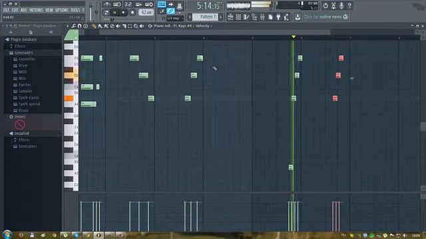This screenshot has height=239, width=426.
Task: Toggle wait for input to start
Action: pos(117,5)
